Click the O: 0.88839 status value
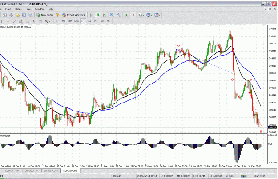278x179 pixels. pos(167,176)
